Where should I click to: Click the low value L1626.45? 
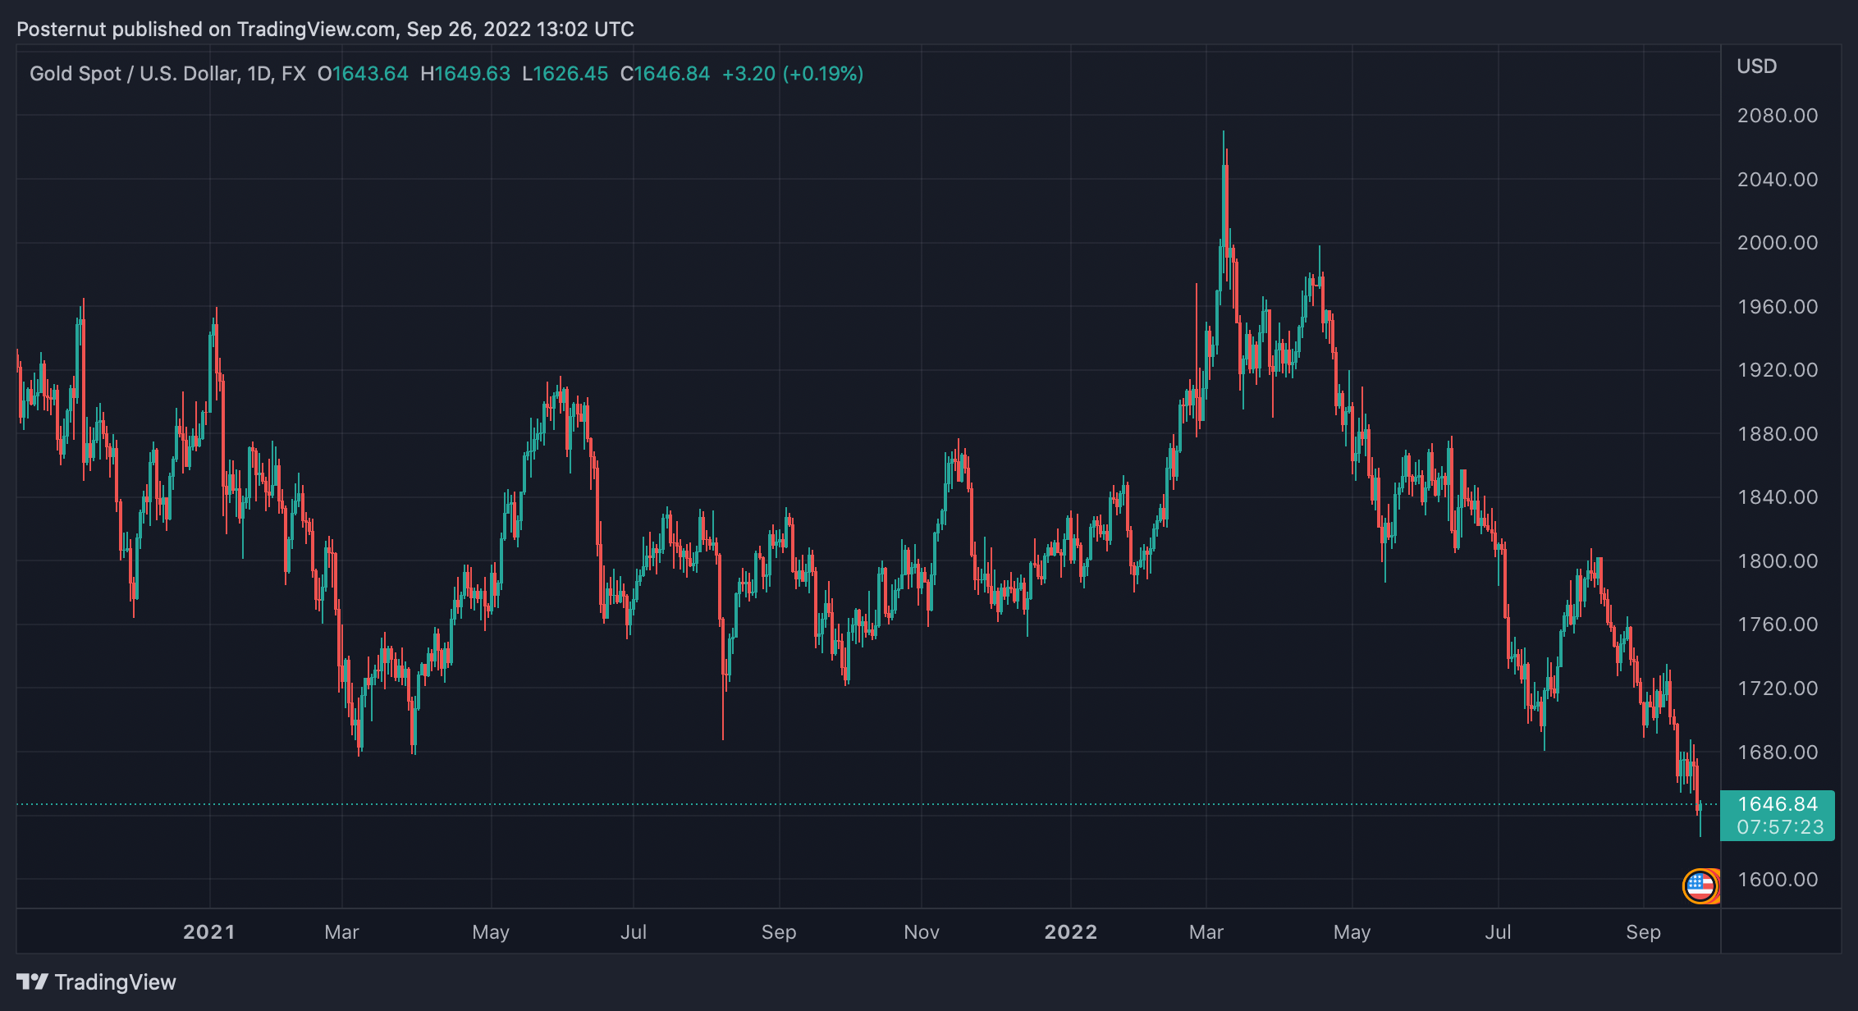565,74
